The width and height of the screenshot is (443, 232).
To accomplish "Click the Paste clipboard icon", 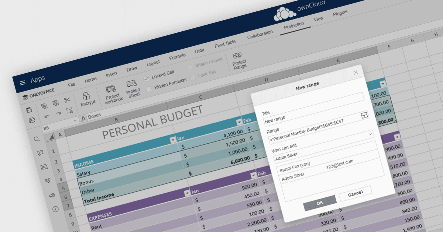I will coord(55,103).
